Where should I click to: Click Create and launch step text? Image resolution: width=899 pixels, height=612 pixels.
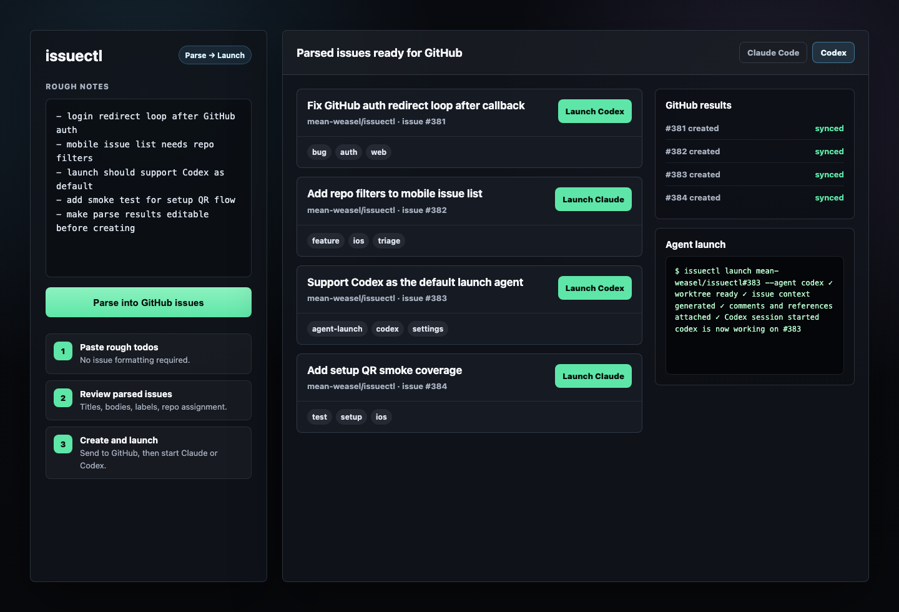pyautogui.click(x=119, y=440)
